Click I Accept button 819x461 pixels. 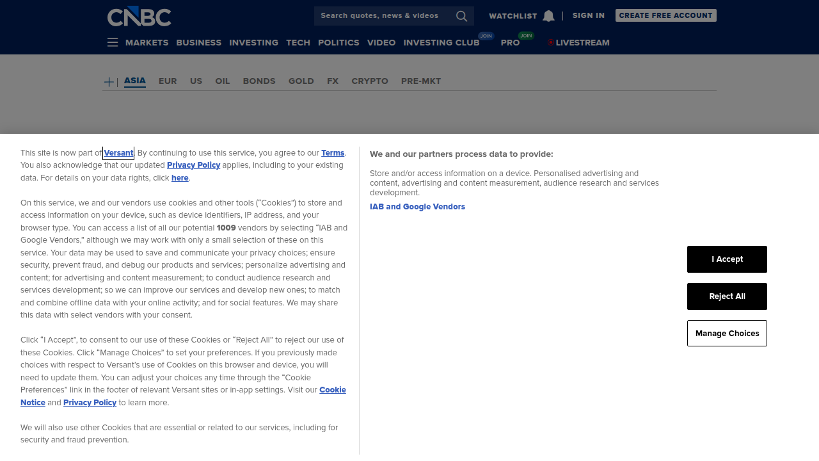point(727,259)
